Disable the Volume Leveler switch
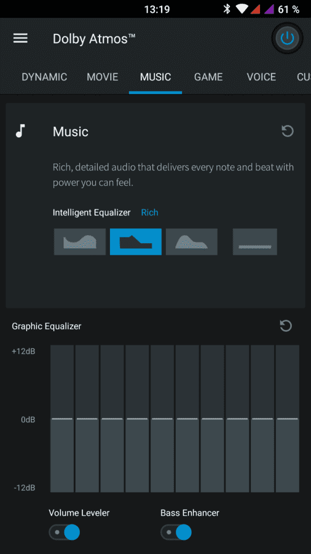The width and height of the screenshot is (311, 554). (x=64, y=532)
